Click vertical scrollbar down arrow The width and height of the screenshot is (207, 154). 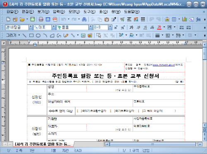pos(205,125)
